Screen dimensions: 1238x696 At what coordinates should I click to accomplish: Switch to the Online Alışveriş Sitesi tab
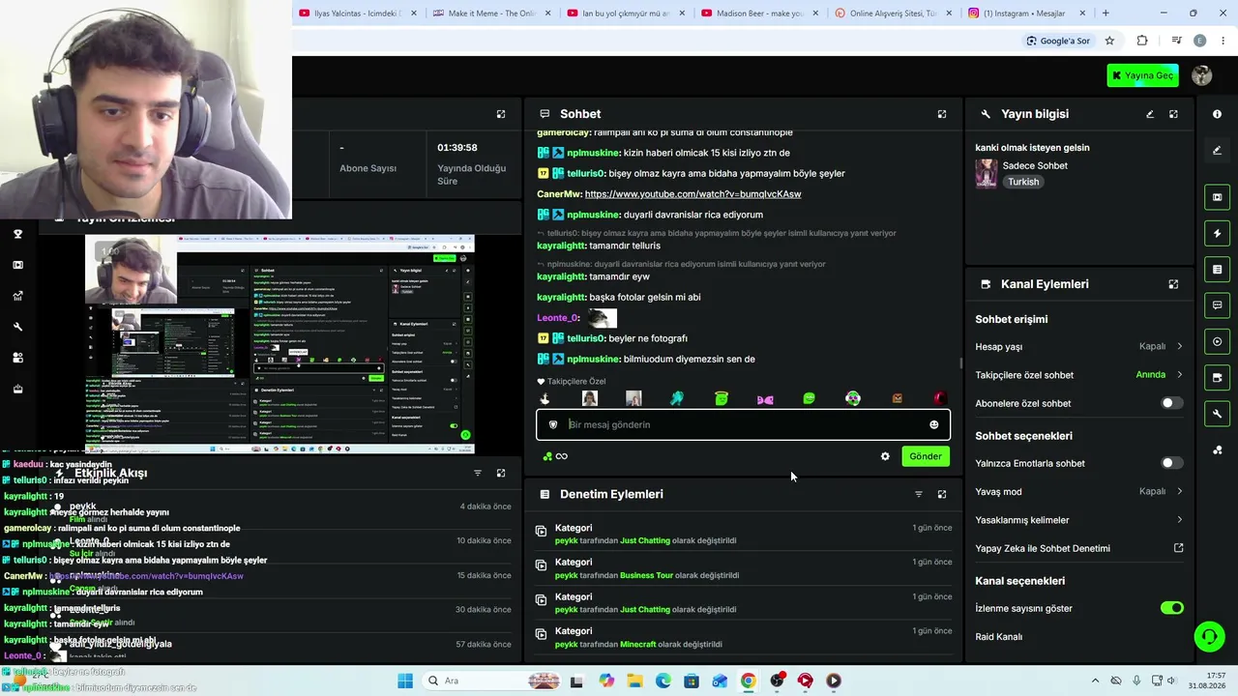(893, 14)
